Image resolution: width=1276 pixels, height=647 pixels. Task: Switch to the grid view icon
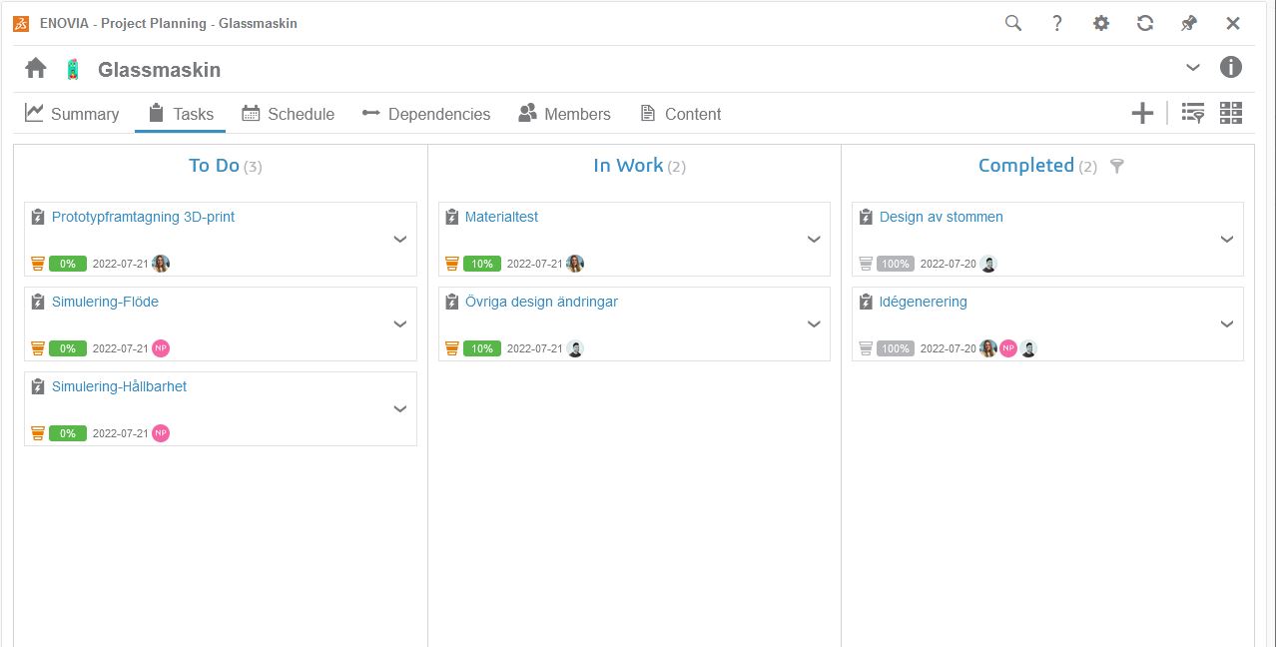[1231, 113]
